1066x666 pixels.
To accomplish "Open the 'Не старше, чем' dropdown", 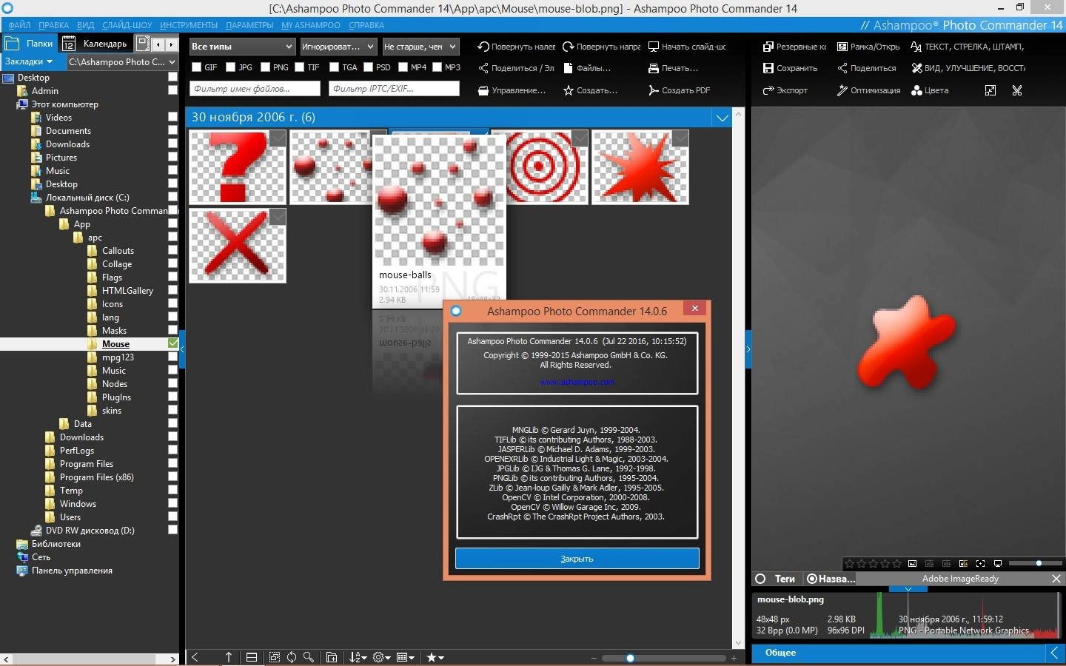I will [x=420, y=47].
